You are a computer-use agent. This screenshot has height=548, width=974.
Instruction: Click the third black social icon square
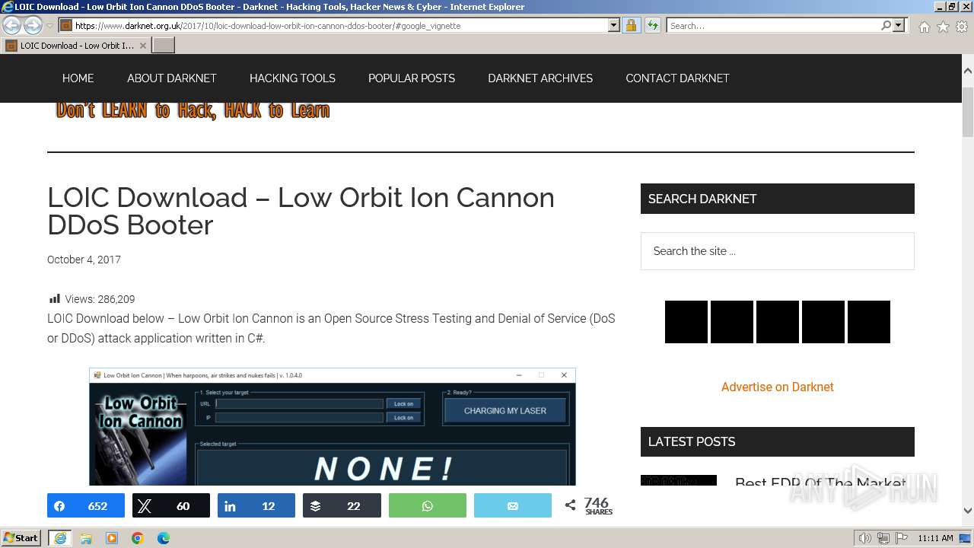click(778, 322)
